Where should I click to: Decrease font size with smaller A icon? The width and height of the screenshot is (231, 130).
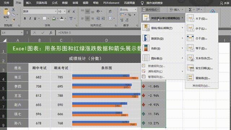point(74,11)
